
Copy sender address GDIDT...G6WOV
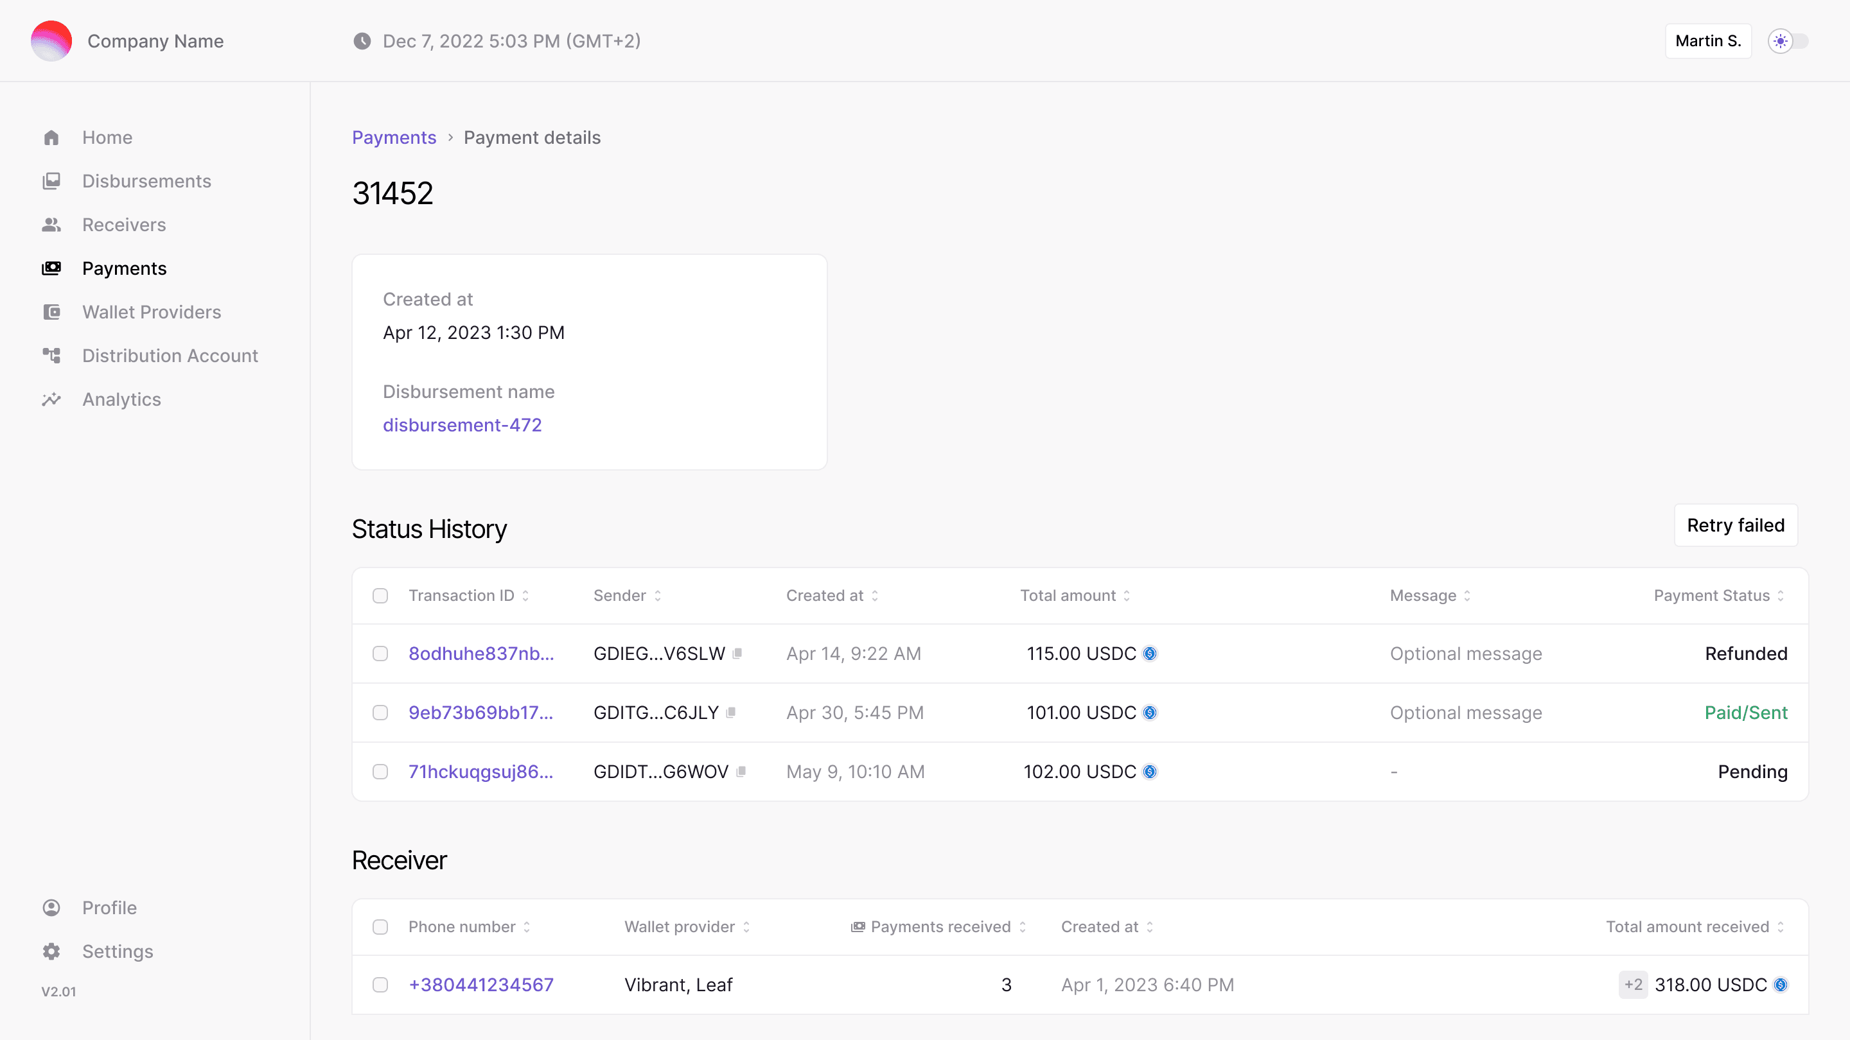tap(741, 772)
